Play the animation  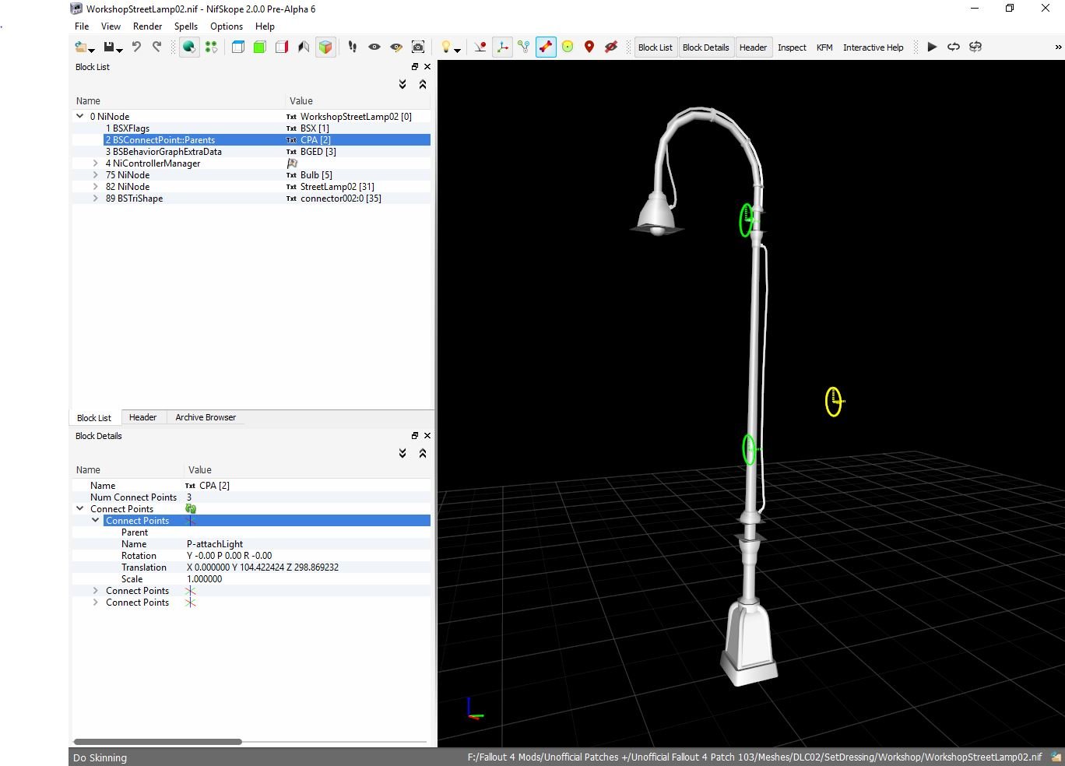pos(932,47)
